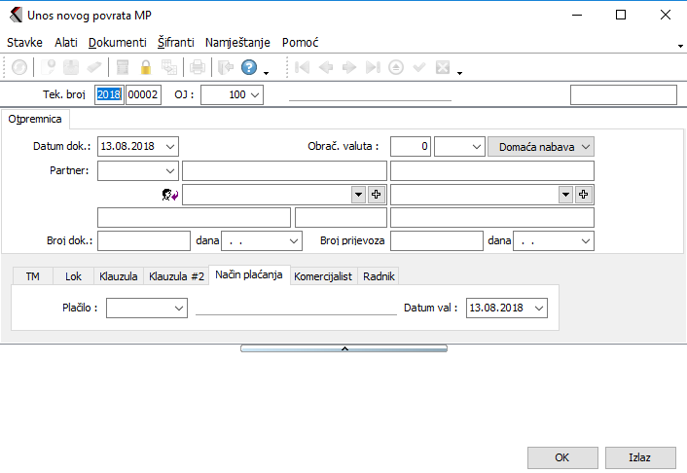Open the Namještanje menu
This screenshot has width=687, height=473.
(x=239, y=43)
